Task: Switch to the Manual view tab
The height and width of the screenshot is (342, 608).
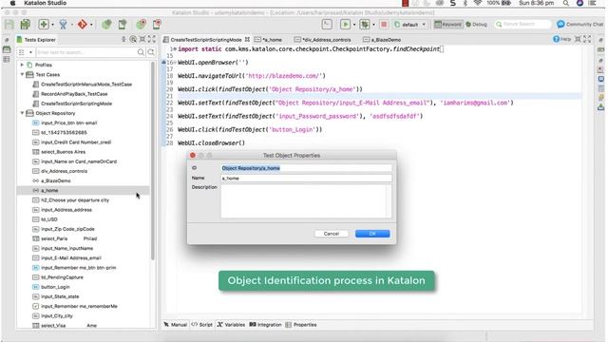Action: tap(175, 325)
